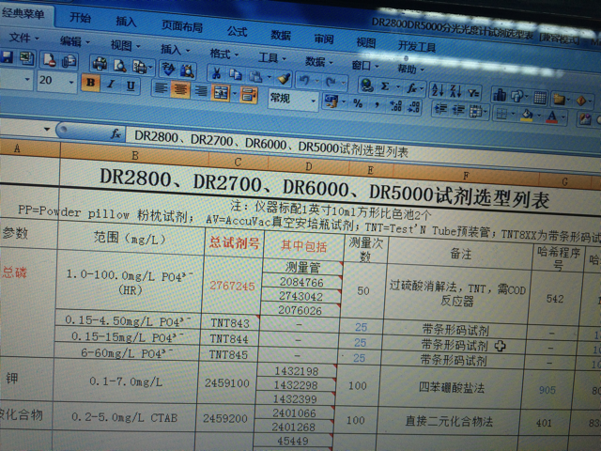The width and height of the screenshot is (601, 451).
Task: Select the 1432298 cell
Action: pos(296,384)
